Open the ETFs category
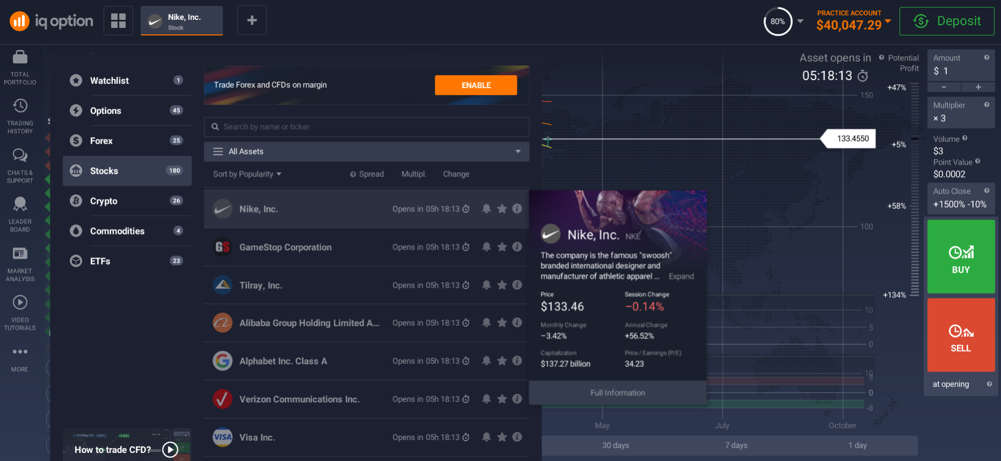 (127, 261)
